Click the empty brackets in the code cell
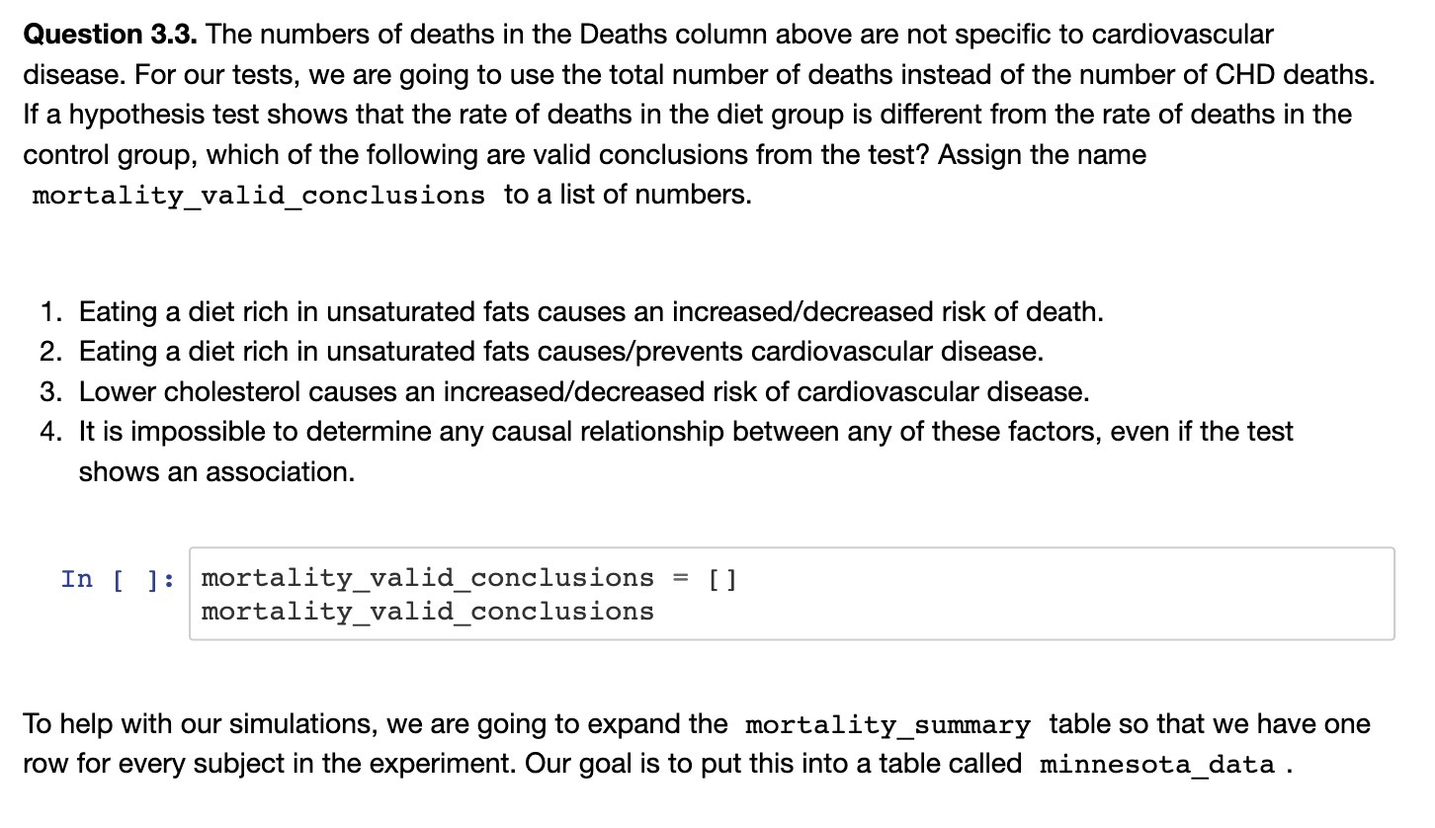The width and height of the screenshot is (1435, 828). click(x=722, y=578)
